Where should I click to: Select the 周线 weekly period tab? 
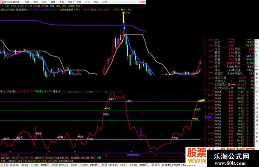(x=58, y=6)
